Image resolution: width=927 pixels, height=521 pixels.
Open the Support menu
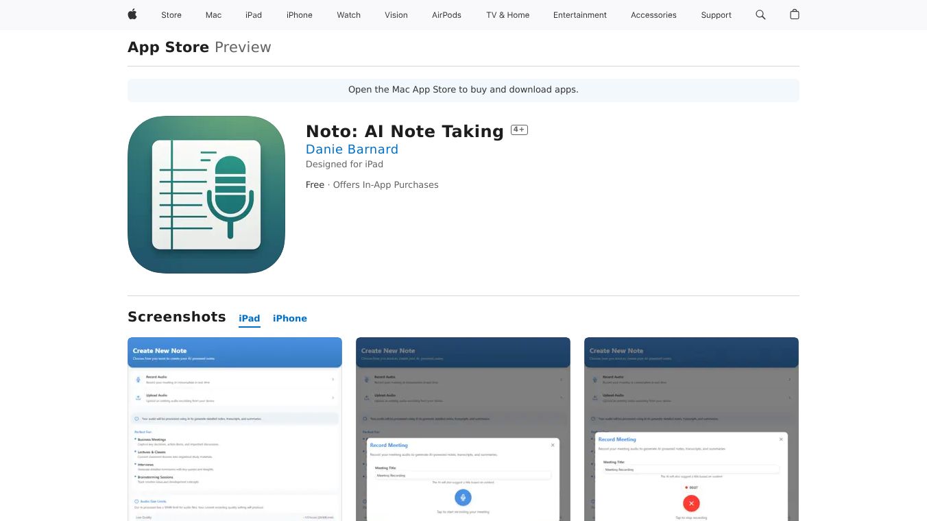click(x=717, y=14)
